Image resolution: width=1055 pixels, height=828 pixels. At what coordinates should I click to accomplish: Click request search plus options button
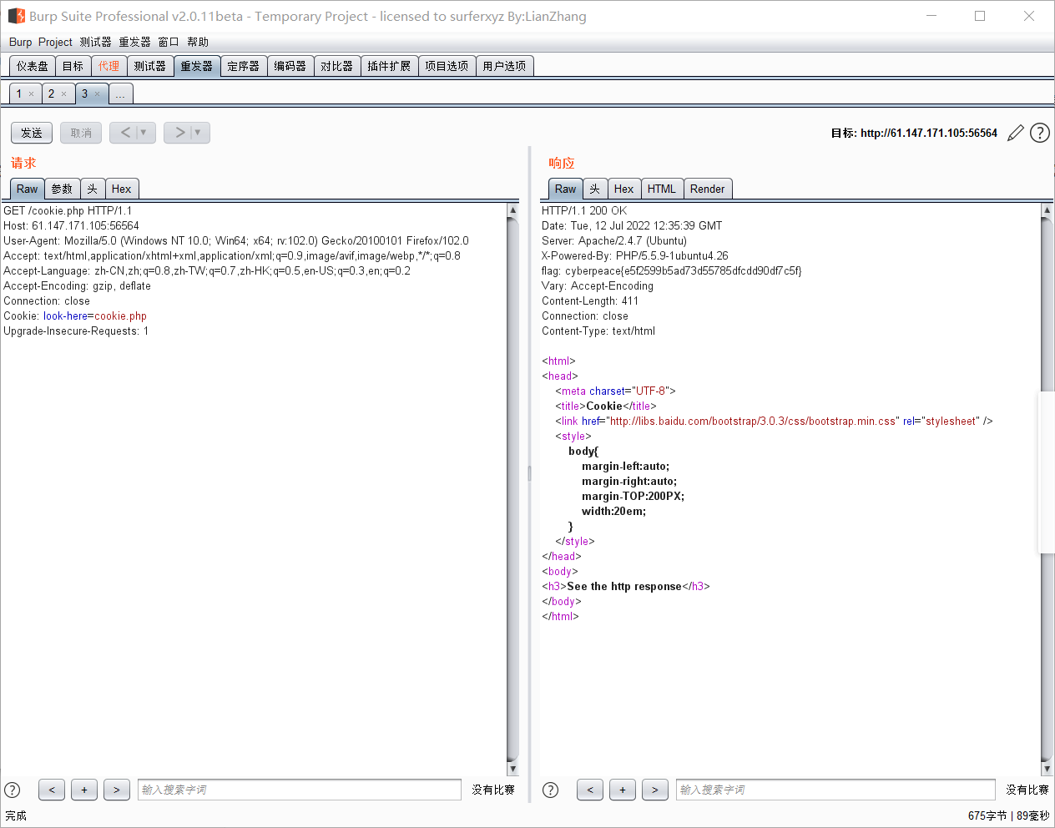click(x=84, y=790)
